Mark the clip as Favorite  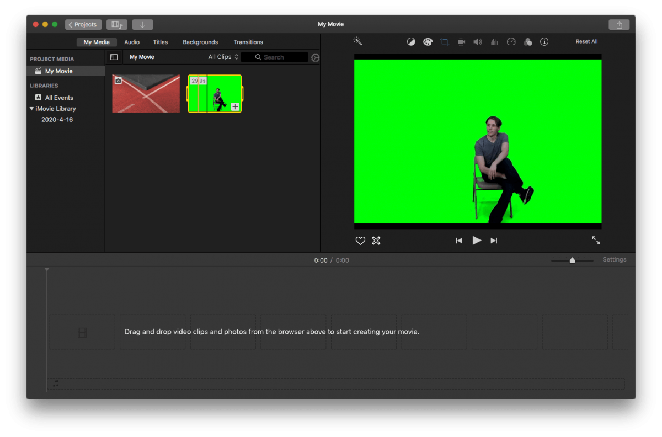click(x=360, y=241)
